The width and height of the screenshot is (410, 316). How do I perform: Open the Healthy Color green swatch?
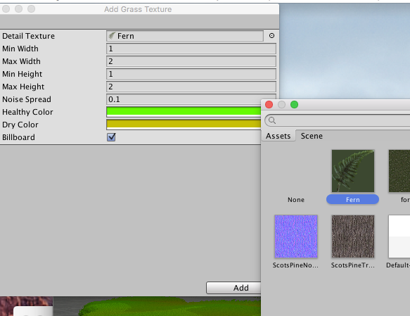pos(184,112)
